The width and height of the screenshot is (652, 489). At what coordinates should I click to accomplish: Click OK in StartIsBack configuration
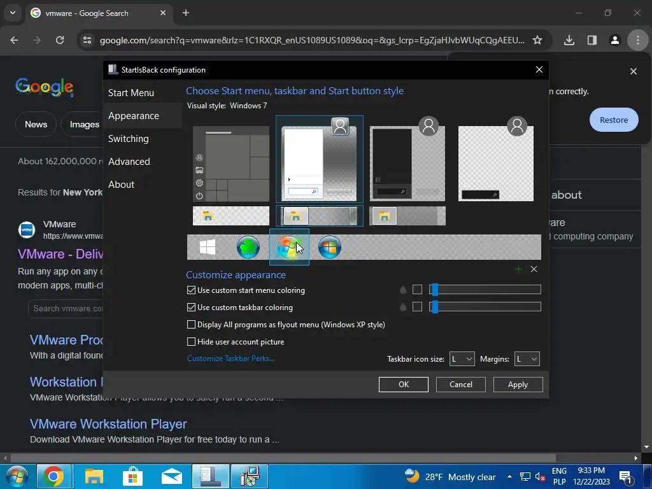tap(403, 384)
